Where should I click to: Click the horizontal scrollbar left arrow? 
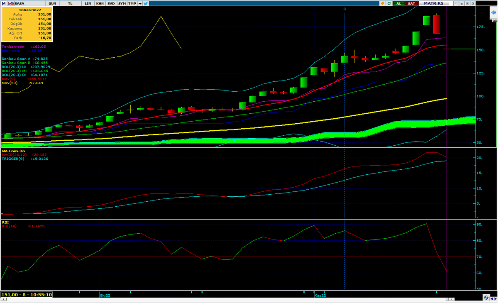click(x=3, y=299)
